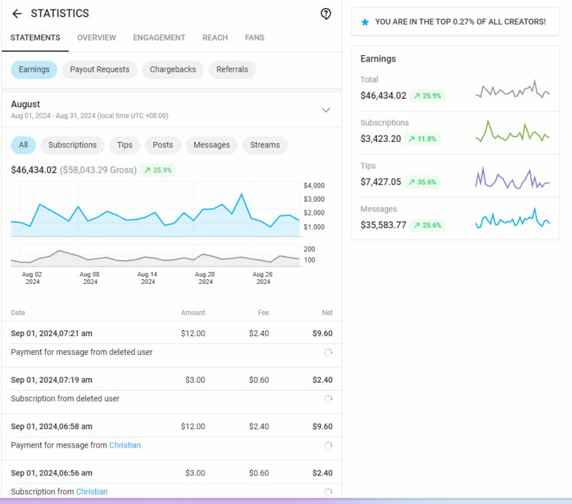Filter earnings by Messages
The image size is (572, 504).
[x=211, y=145]
